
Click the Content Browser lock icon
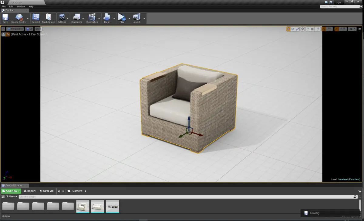[x=359, y=191]
